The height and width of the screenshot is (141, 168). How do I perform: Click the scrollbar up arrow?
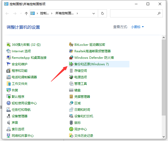click(x=164, y=37)
